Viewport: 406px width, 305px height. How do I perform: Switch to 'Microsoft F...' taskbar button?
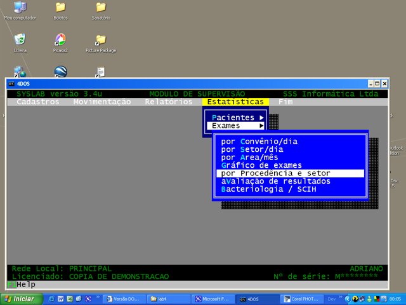coord(213,299)
